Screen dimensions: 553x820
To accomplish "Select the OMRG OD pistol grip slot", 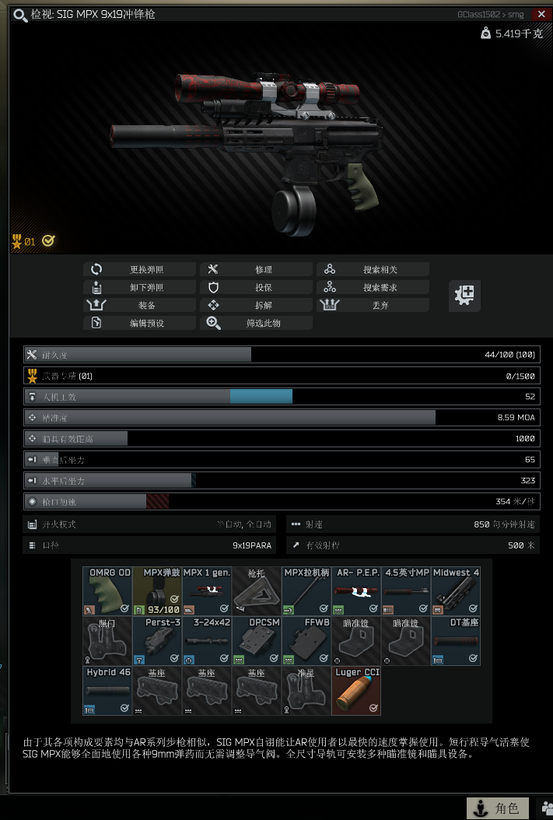I will point(107,591).
